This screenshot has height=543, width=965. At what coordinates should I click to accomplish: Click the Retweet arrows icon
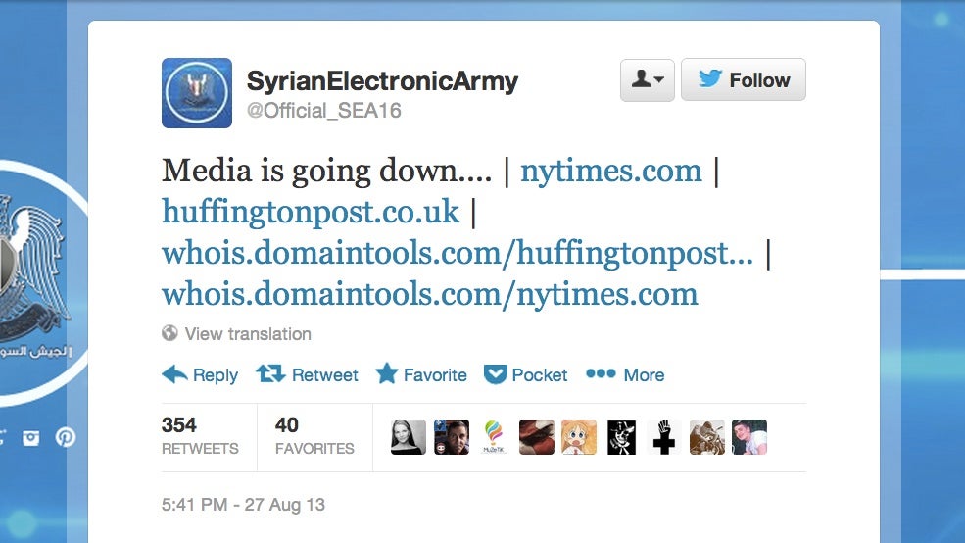point(270,373)
